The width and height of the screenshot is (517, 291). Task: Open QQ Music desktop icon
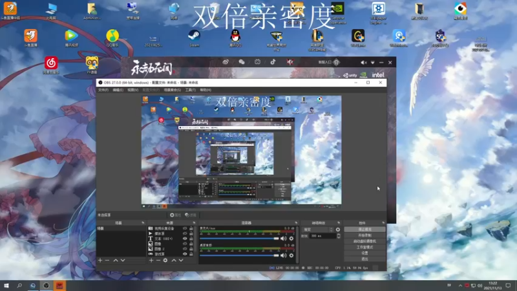[x=112, y=38]
